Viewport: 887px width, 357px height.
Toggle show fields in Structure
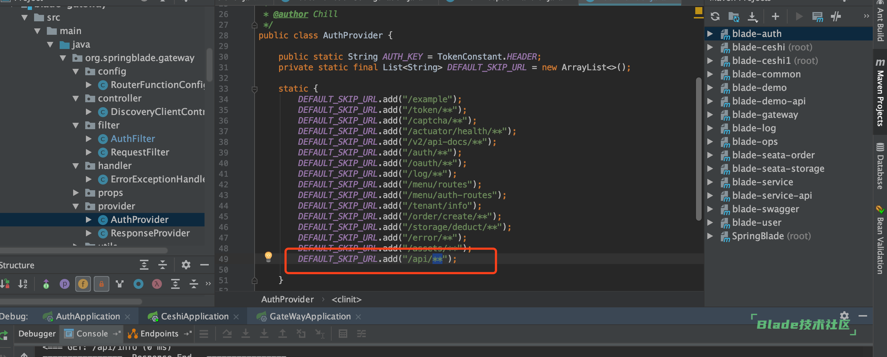pyautogui.click(x=83, y=284)
